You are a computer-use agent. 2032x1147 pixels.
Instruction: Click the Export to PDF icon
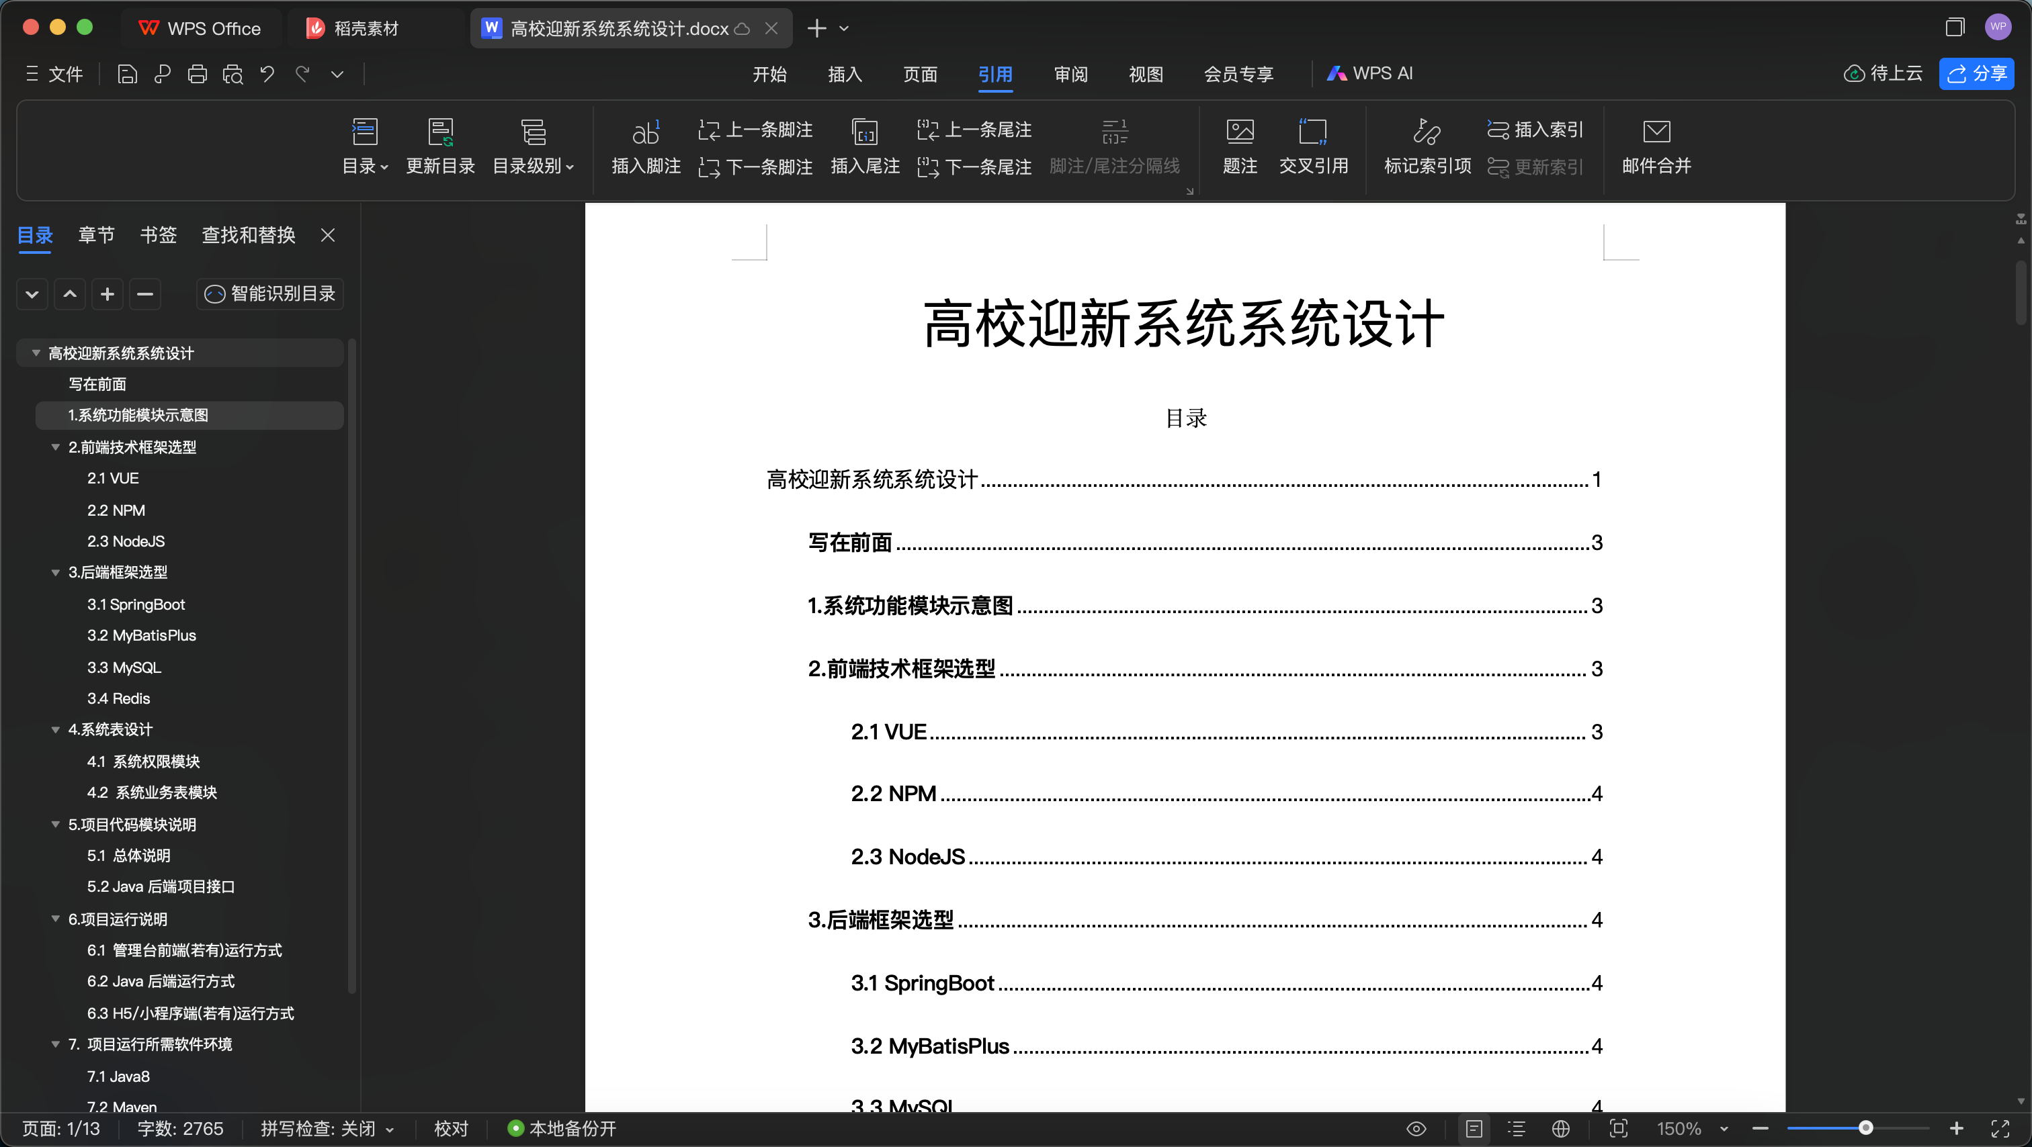pyautogui.click(x=163, y=74)
